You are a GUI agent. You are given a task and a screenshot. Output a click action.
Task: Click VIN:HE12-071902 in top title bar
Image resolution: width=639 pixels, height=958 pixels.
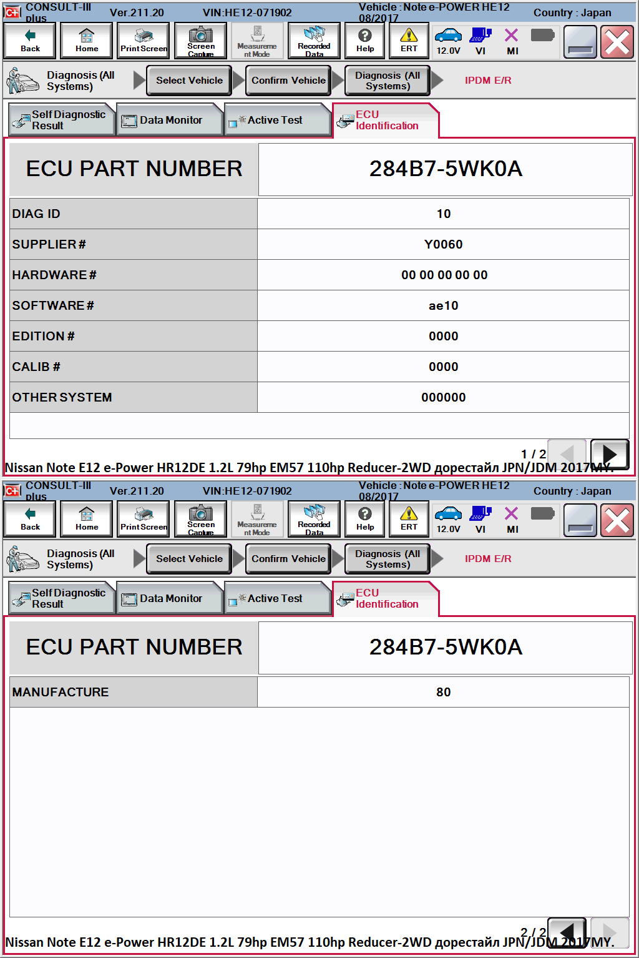247,12
